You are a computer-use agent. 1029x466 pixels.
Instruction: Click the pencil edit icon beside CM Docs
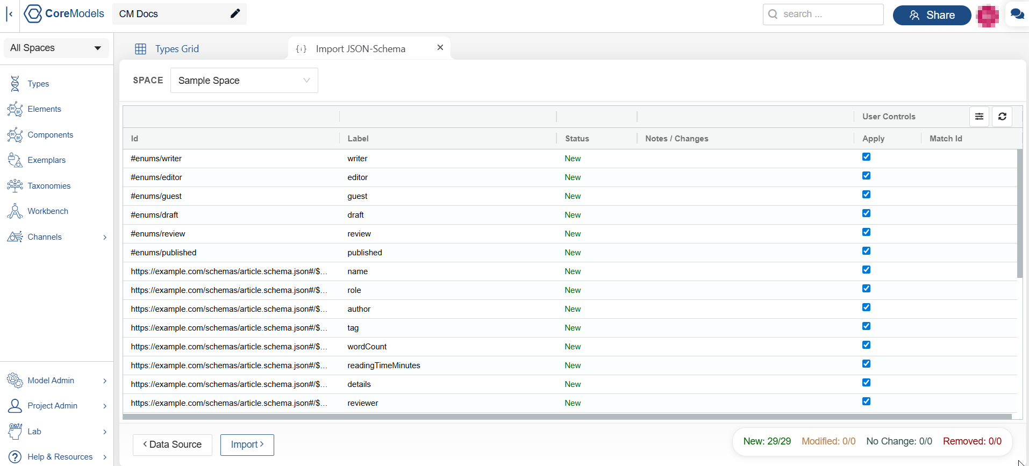coord(235,14)
